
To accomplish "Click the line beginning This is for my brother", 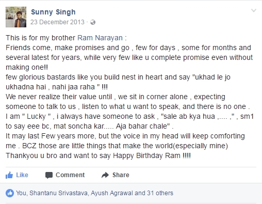I will point(66,38).
